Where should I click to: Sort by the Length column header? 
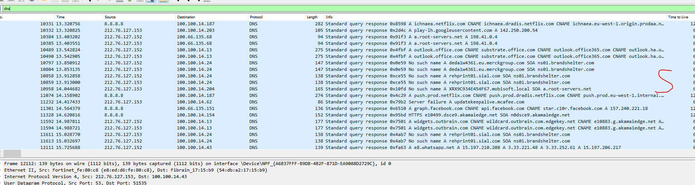point(314,17)
